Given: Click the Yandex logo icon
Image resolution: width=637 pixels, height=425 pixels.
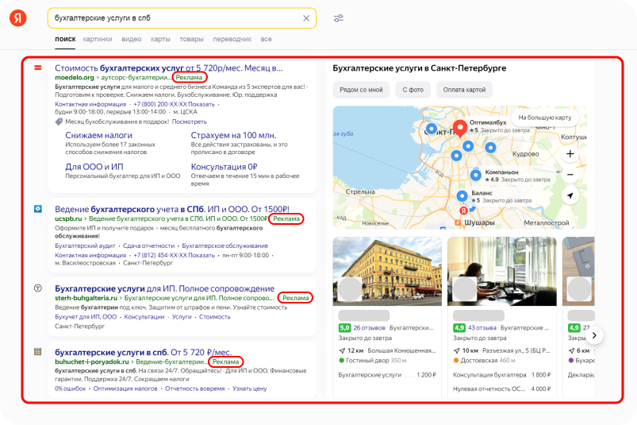Looking at the screenshot, I should (x=18, y=18).
